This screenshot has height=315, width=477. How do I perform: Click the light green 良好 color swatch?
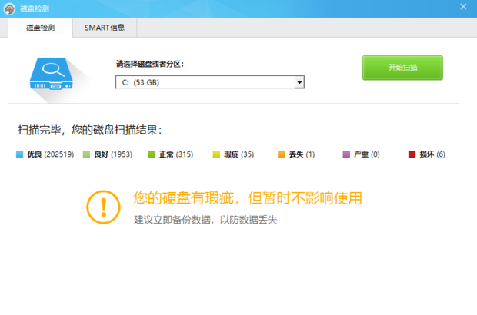click(86, 154)
